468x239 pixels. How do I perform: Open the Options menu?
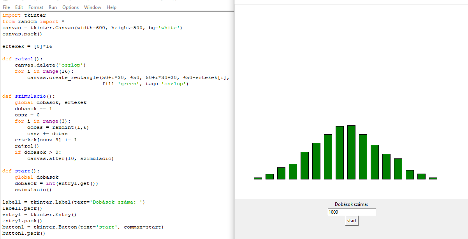(70, 7)
